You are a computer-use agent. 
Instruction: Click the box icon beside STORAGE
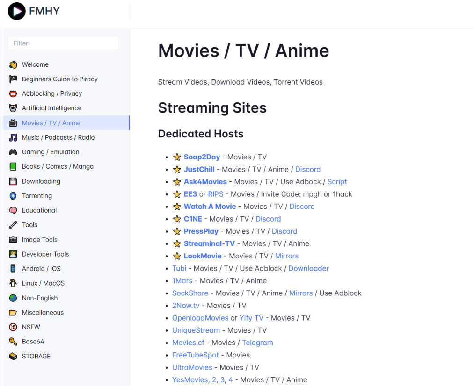pos(13,356)
